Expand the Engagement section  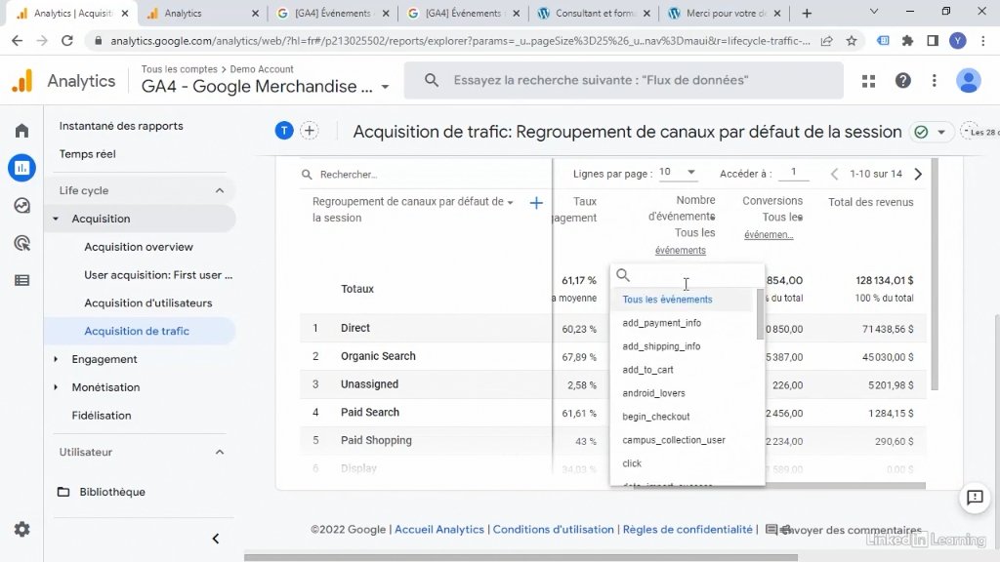point(56,359)
